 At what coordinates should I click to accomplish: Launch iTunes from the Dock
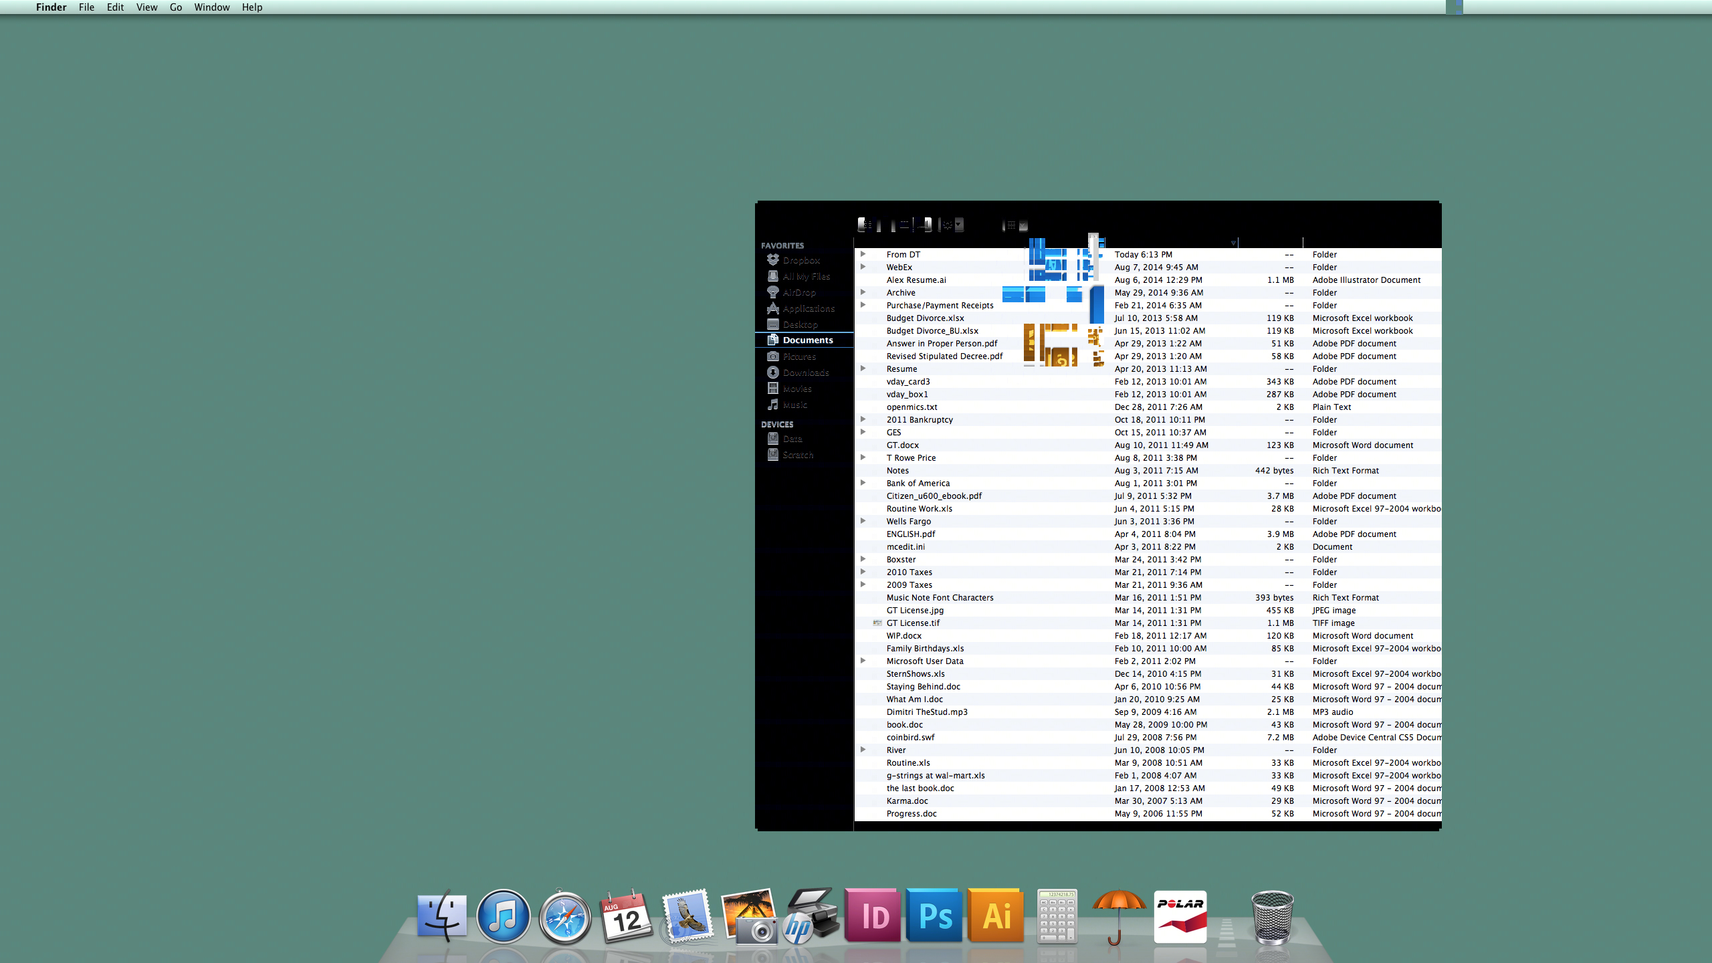pos(504,916)
